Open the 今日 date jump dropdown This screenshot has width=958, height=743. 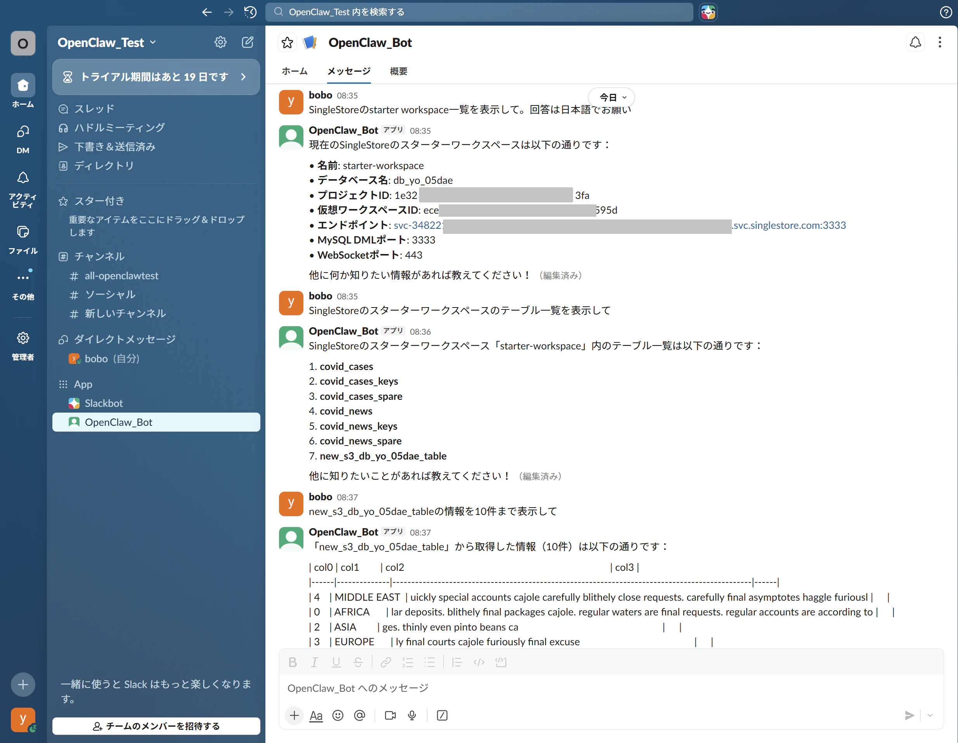(612, 97)
